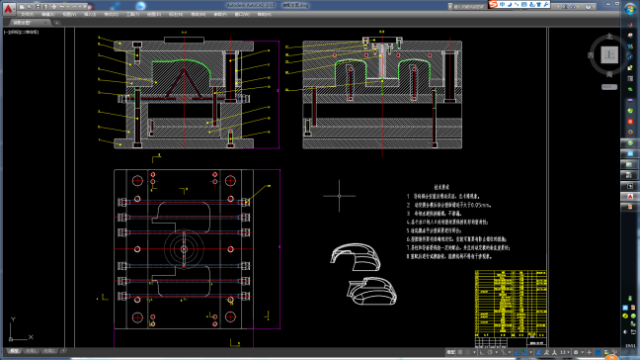
Task: Click the Sogou wrench settings icon
Action: (x=546, y=4)
